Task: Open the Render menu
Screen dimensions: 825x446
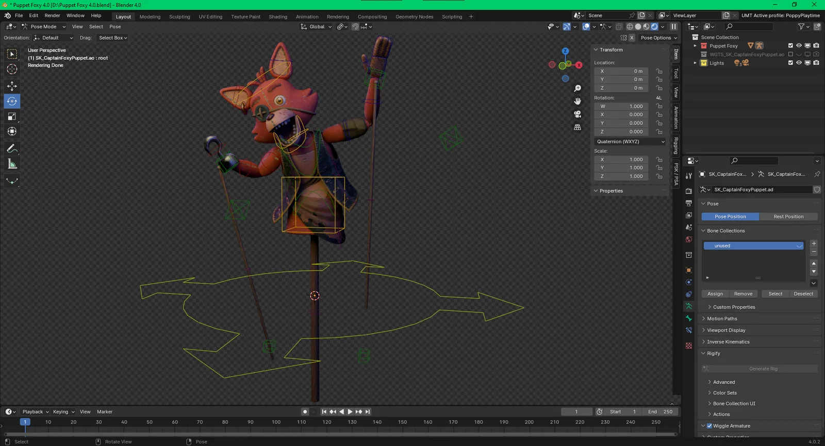Action: [52, 15]
